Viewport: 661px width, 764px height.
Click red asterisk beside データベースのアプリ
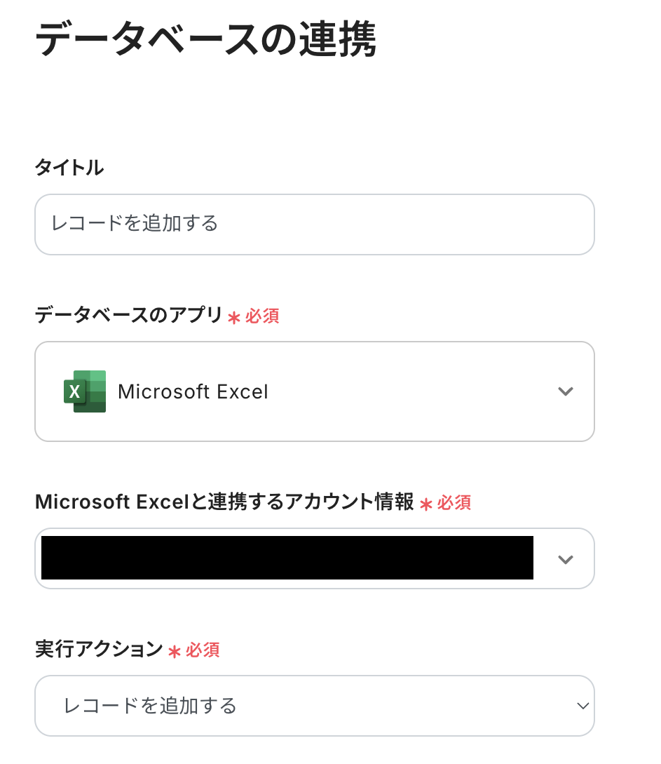234,317
